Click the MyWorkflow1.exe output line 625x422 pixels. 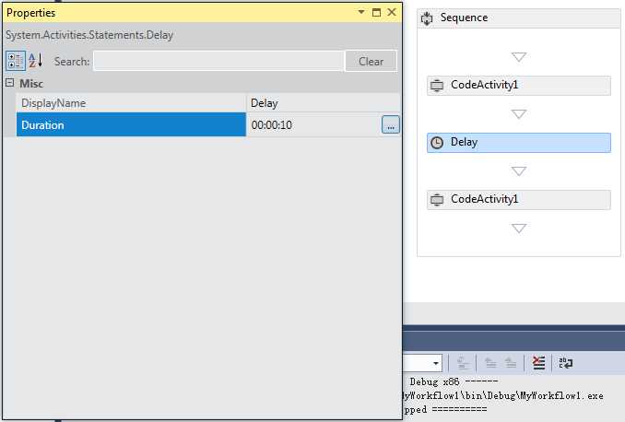tap(503, 395)
